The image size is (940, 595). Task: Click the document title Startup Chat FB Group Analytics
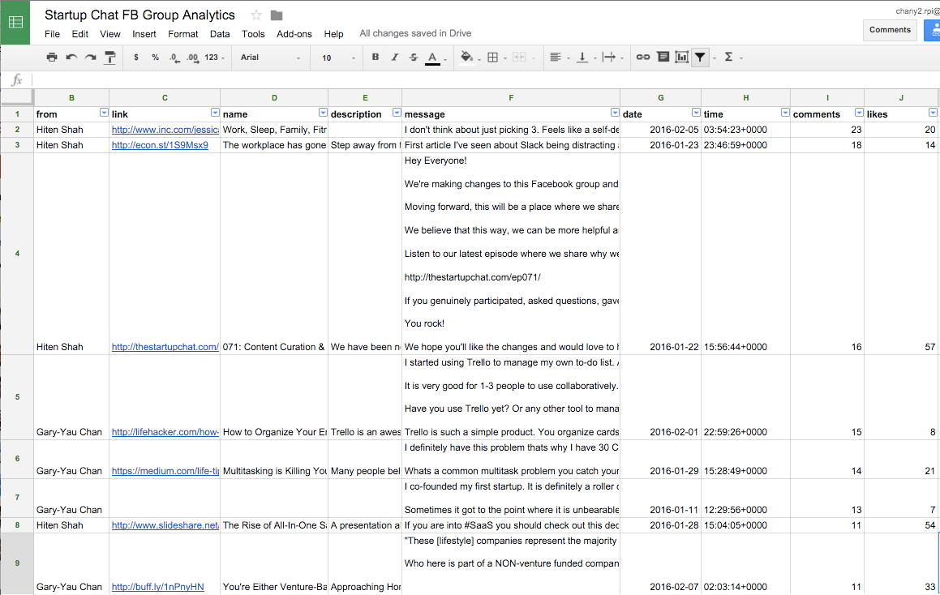(139, 15)
